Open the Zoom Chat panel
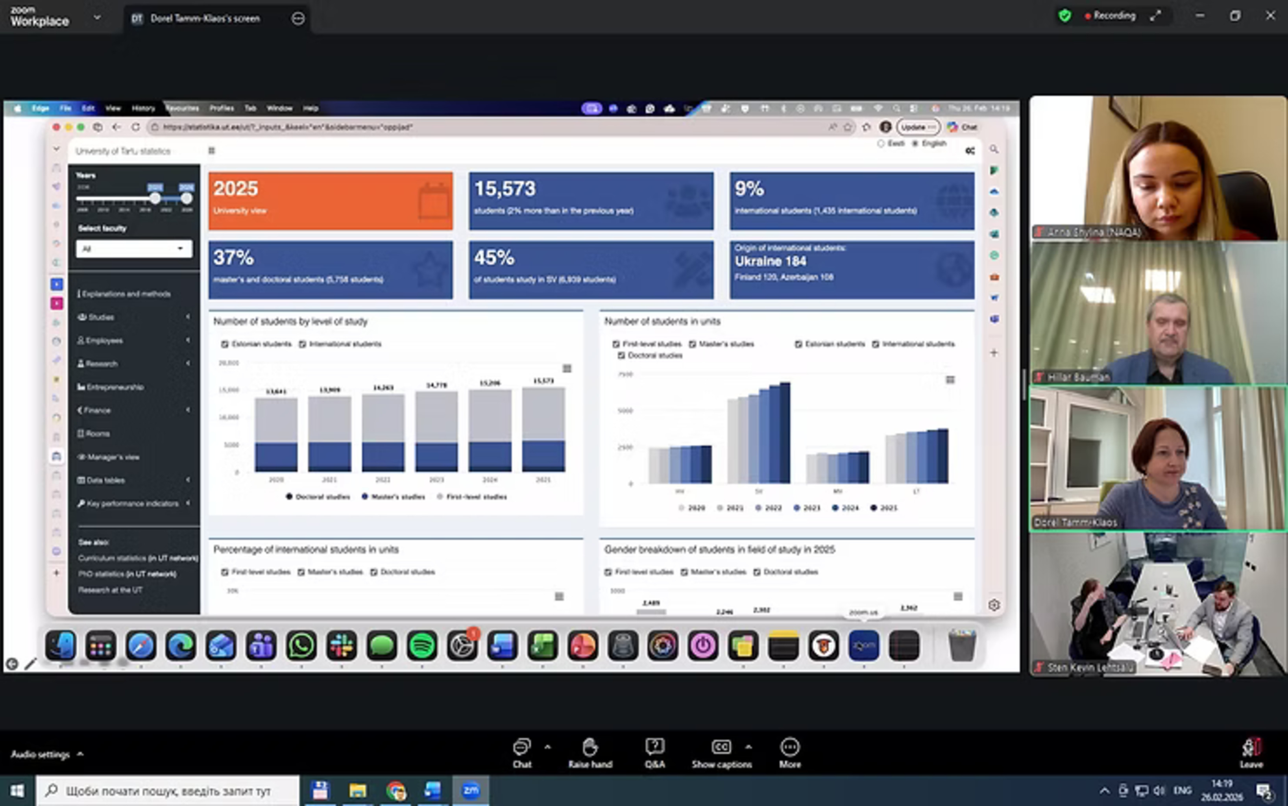The width and height of the screenshot is (1288, 806). (522, 747)
